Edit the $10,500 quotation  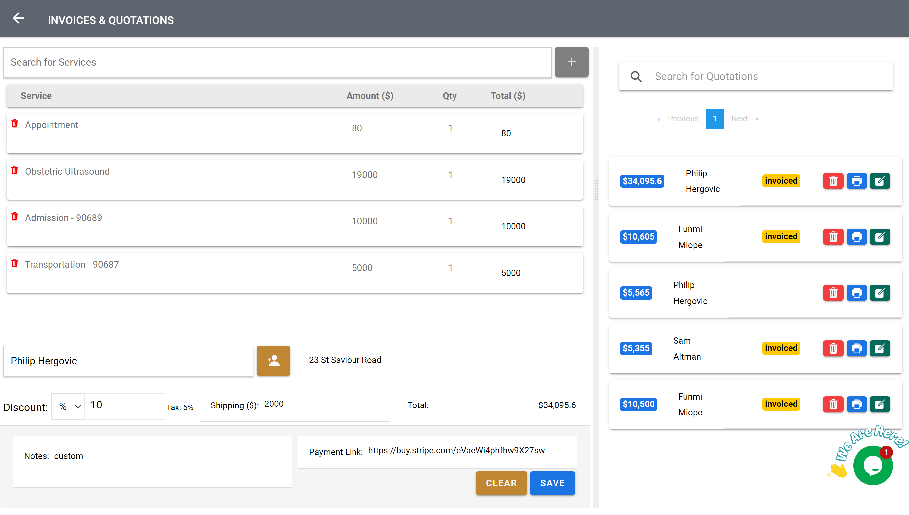pyautogui.click(x=880, y=404)
